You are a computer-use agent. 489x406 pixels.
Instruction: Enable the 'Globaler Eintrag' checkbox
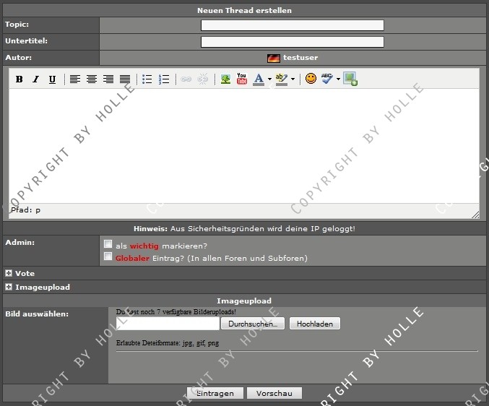(108, 256)
